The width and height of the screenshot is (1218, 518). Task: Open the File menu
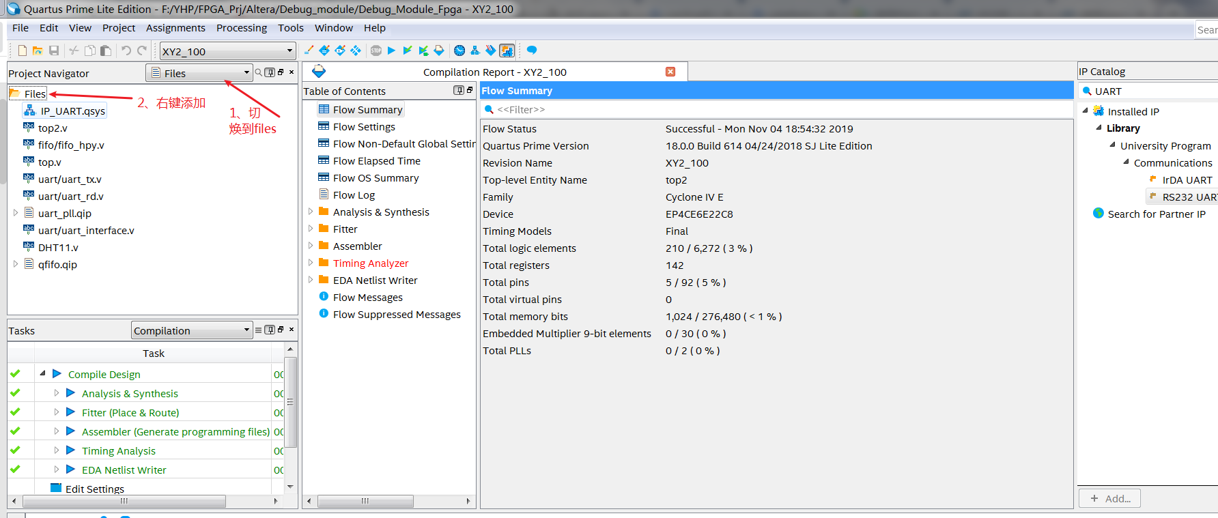point(20,27)
